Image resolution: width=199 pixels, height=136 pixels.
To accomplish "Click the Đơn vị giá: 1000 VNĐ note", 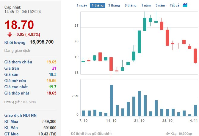I will pyautogui.click(x=20, y=102).
